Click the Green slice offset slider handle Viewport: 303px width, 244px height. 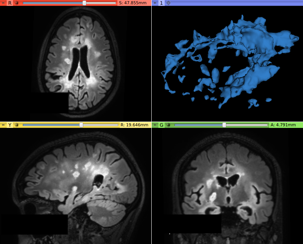(x=224, y=125)
